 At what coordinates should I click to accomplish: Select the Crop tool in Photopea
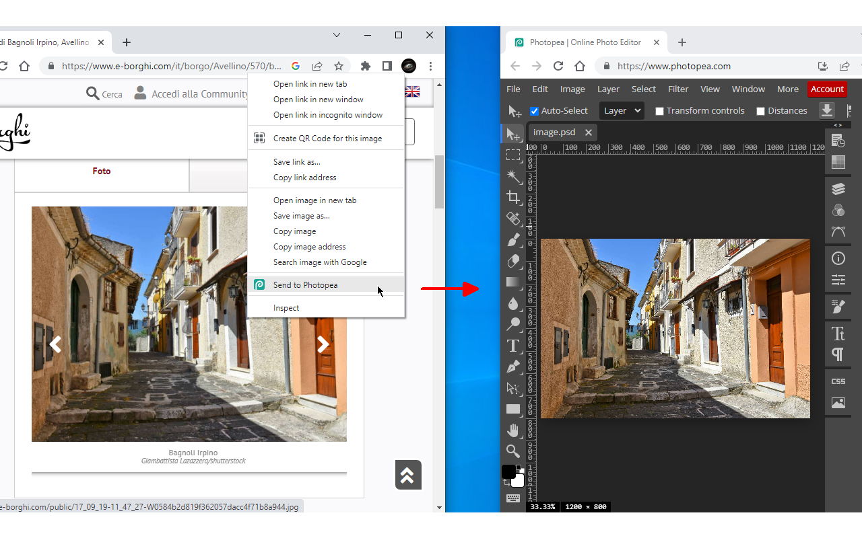(513, 198)
